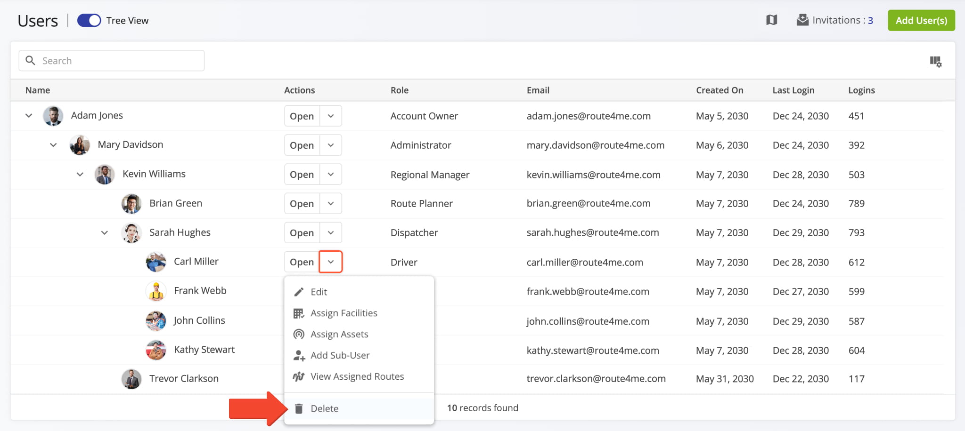Click Mary Davidson's avatar

pyautogui.click(x=80, y=145)
